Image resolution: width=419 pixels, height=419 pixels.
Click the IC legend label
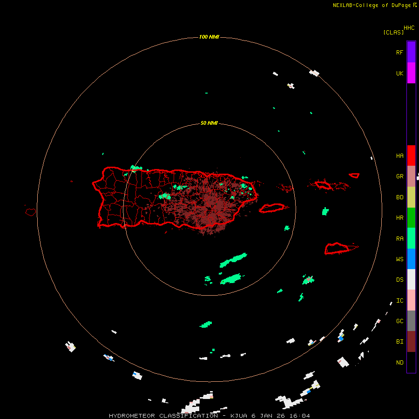pyautogui.click(x=399, y=301)
